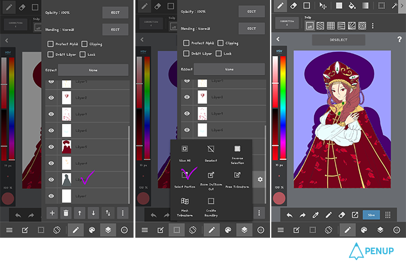Choose the concentric circle snap in right panel
This screenshot has width=406, height=266.
(362, 26)
